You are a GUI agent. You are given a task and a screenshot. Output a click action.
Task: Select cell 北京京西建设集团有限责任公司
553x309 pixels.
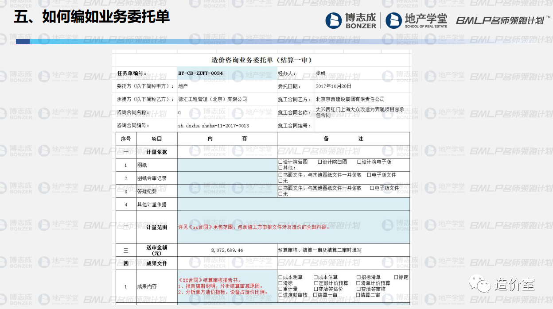[350, 99]
